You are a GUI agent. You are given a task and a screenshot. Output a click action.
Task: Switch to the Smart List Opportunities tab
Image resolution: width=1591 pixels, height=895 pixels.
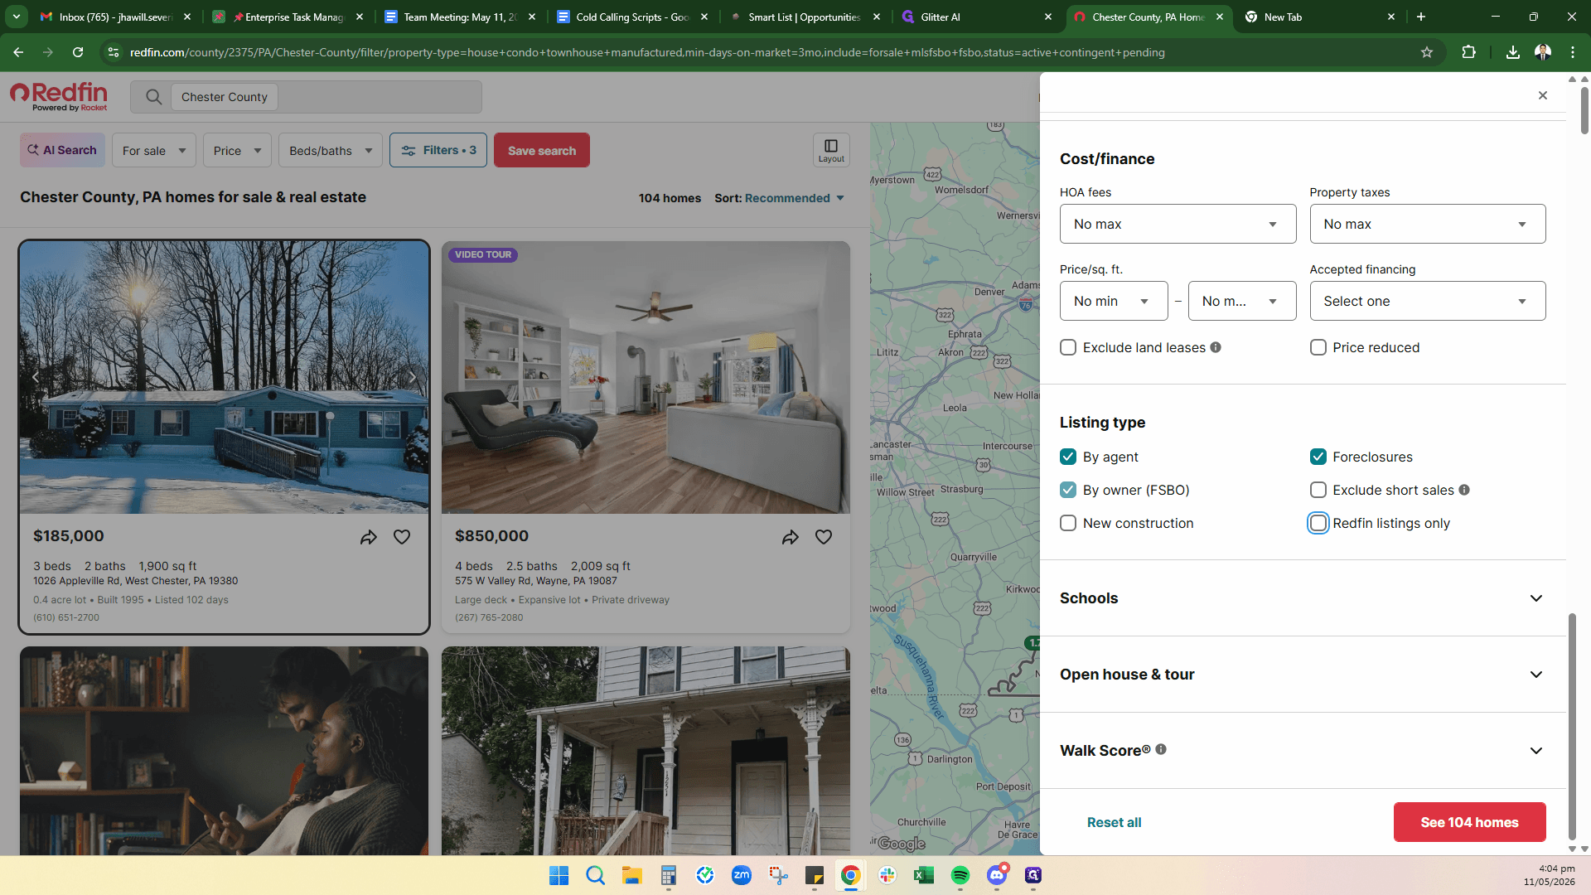805,17
